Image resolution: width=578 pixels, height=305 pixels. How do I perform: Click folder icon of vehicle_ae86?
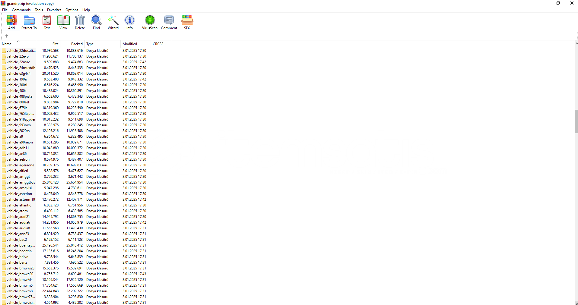click(x=4, y=154)
